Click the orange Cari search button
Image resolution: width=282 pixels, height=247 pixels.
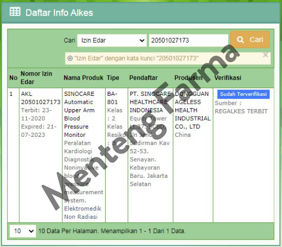[250, 40]
